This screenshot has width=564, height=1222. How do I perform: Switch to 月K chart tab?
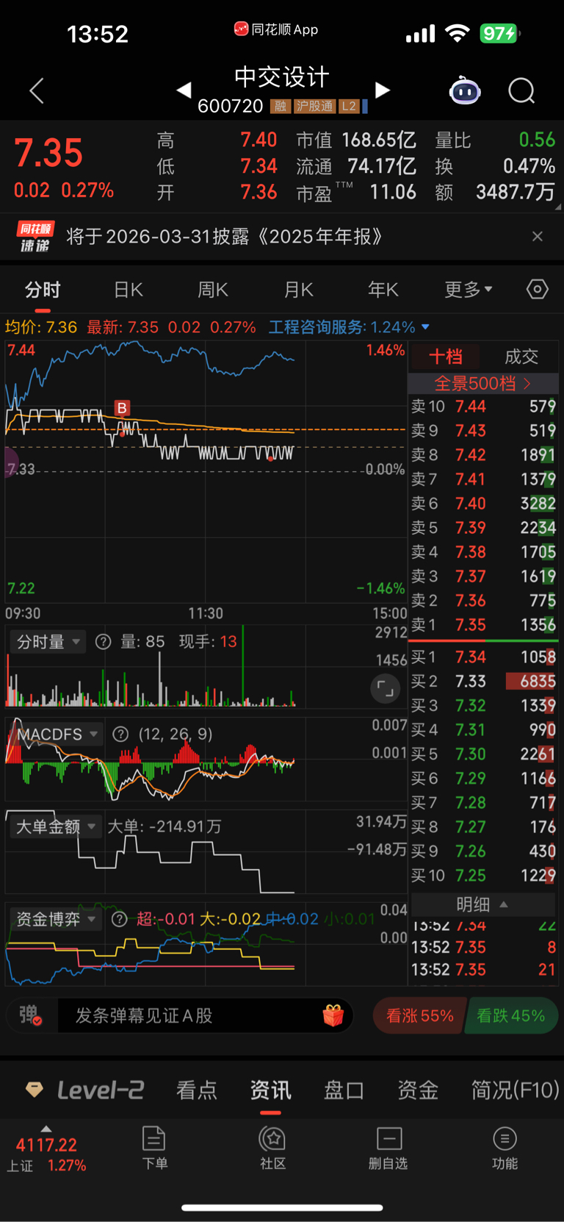[x=299, y=290]
